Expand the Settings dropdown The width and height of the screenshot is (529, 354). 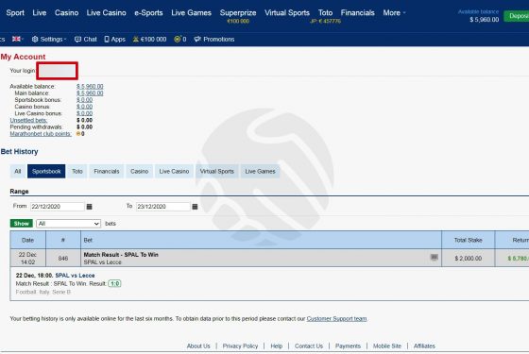[49, 39]
